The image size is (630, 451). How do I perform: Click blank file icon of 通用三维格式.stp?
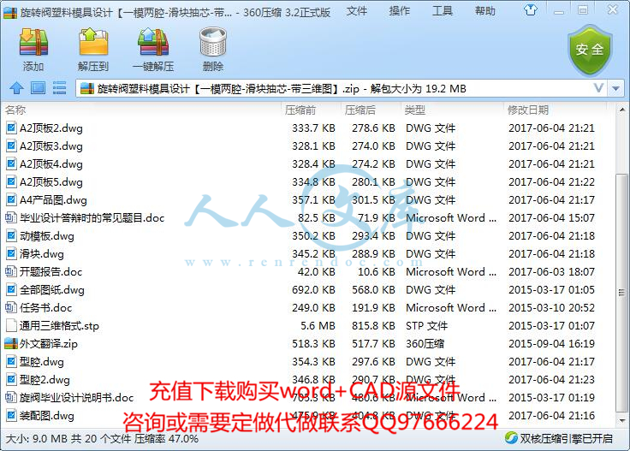(x=11, y=326)
